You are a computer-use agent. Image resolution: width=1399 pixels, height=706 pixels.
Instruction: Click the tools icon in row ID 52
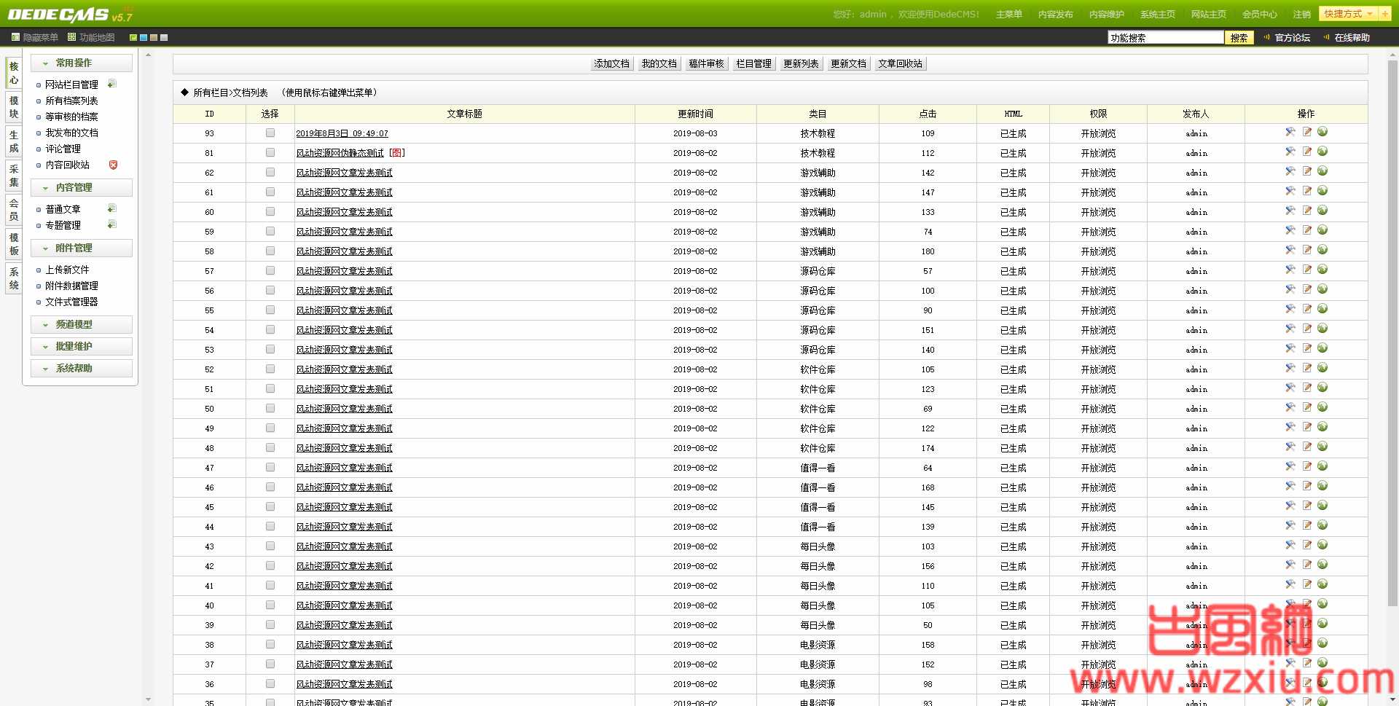[x=1290, y=368]
